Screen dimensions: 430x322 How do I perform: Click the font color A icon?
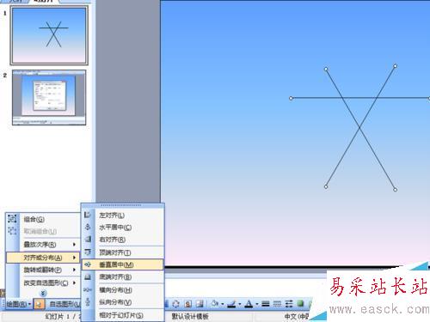click(249, 304)
